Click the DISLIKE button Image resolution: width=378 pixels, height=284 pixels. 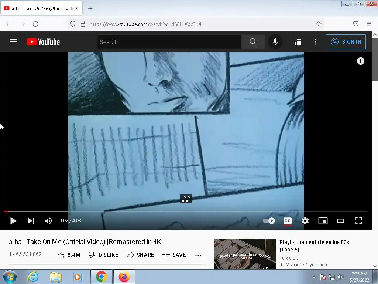(x=103, y=255)
